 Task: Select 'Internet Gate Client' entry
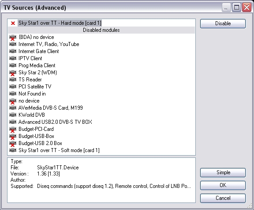[x=38, y=51]
